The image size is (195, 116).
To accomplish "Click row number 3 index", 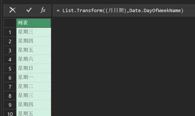I will [10, 50].
